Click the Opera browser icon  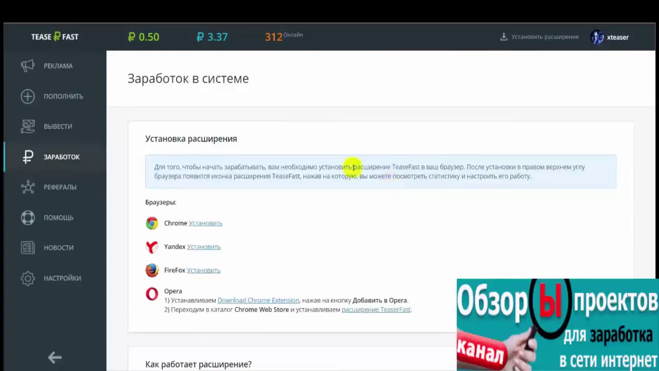point(152,294)
